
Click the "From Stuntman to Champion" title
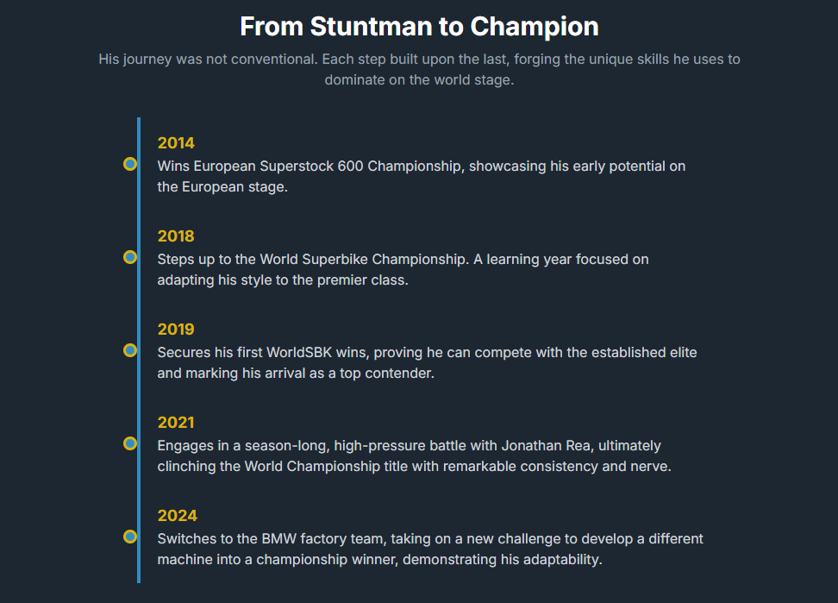pos(419,26)
